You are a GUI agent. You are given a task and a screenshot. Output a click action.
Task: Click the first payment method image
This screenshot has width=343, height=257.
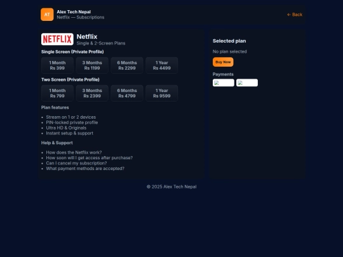coord(224,82)
